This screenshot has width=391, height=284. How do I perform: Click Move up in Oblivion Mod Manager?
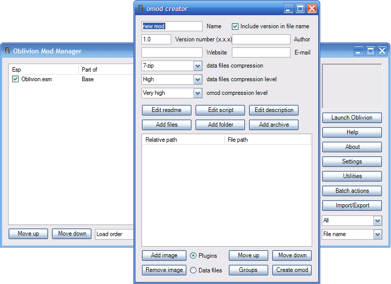point(28,234)
